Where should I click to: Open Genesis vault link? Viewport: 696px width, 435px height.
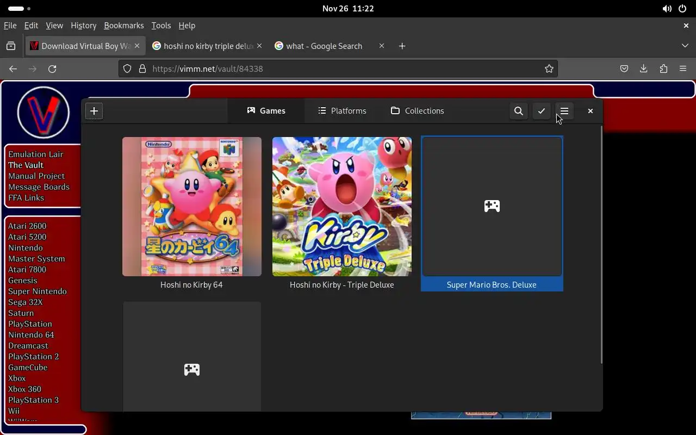23,281
